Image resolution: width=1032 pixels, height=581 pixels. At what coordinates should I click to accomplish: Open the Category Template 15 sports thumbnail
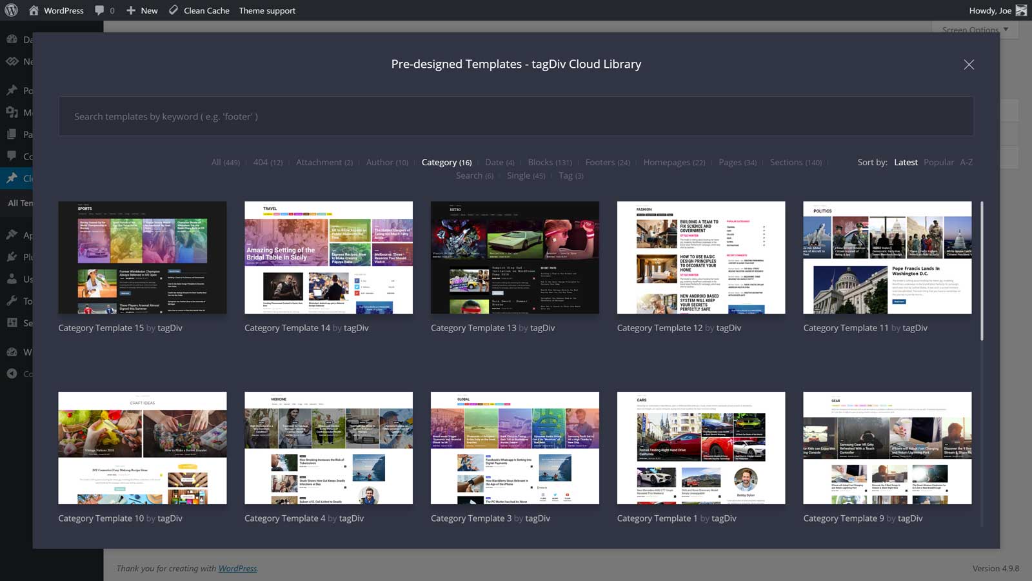click(x=143, y=258)
